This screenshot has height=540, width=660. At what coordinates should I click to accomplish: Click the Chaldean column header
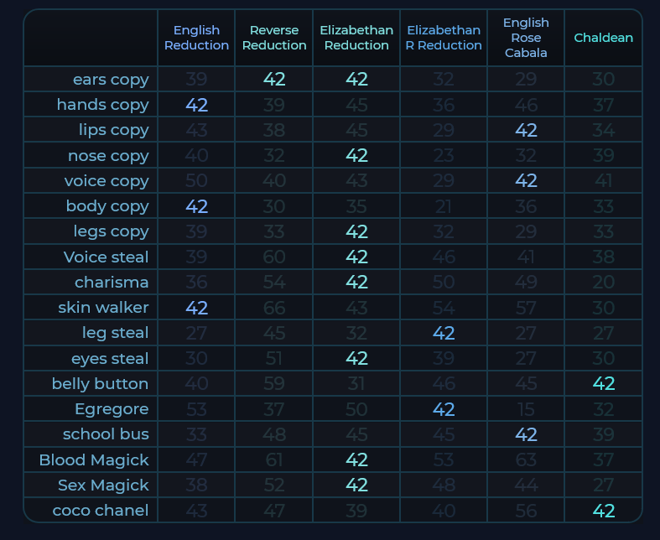click(x=603, y=38)
